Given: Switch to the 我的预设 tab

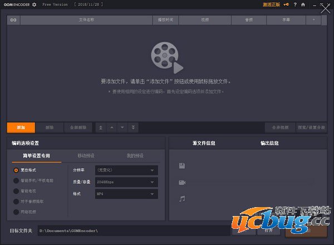Looking at the screenshot, I should point(135,156).
